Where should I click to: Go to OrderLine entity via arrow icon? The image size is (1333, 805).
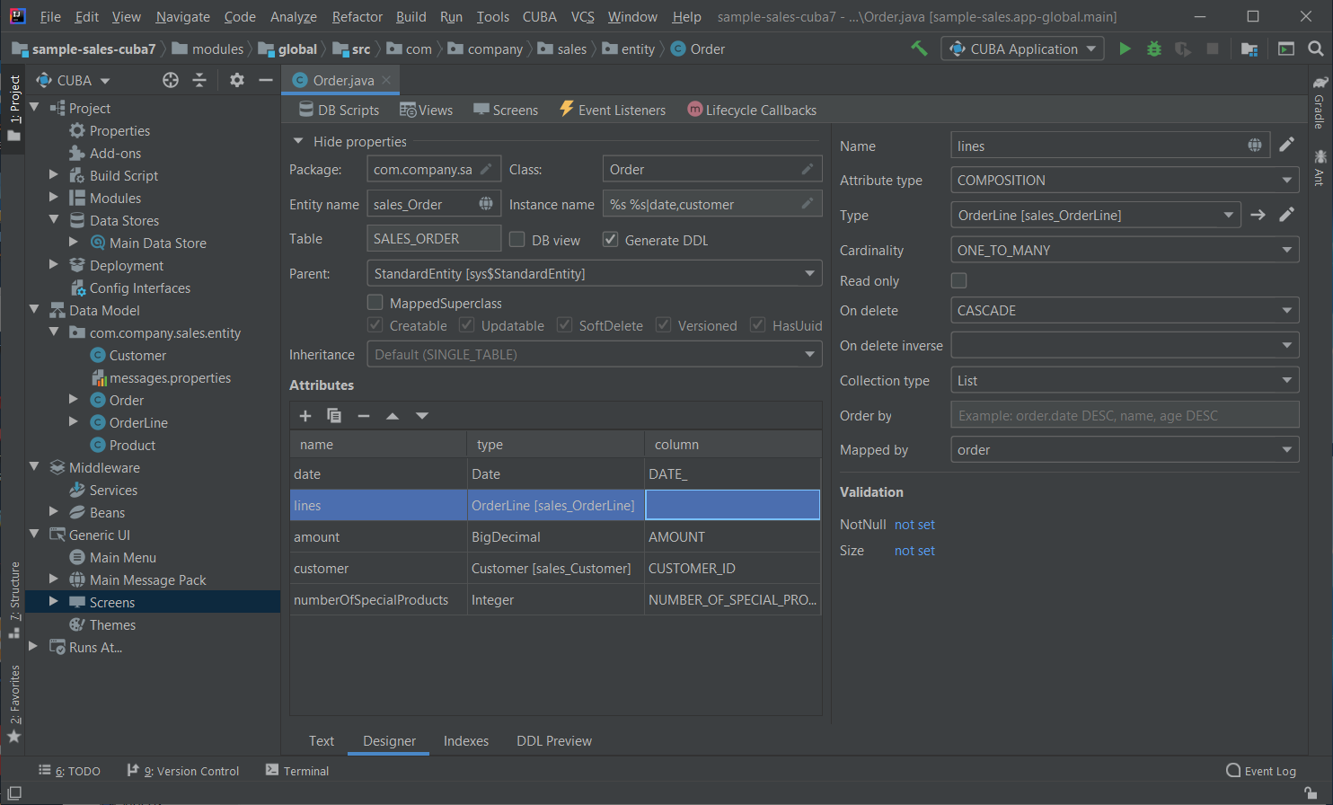point(1258,215)
